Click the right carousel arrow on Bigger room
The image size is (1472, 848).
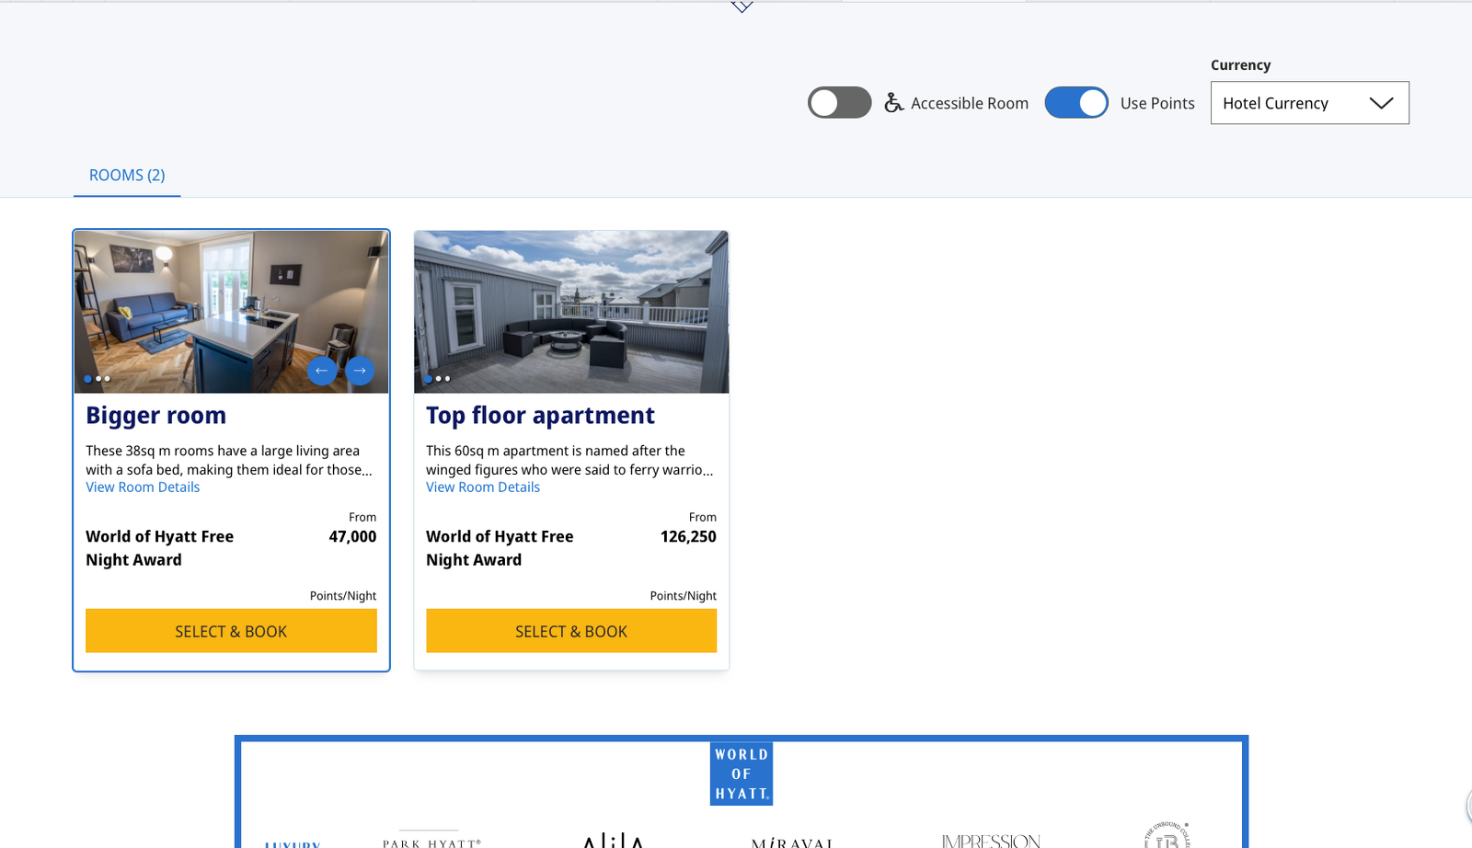pos(360,371)
